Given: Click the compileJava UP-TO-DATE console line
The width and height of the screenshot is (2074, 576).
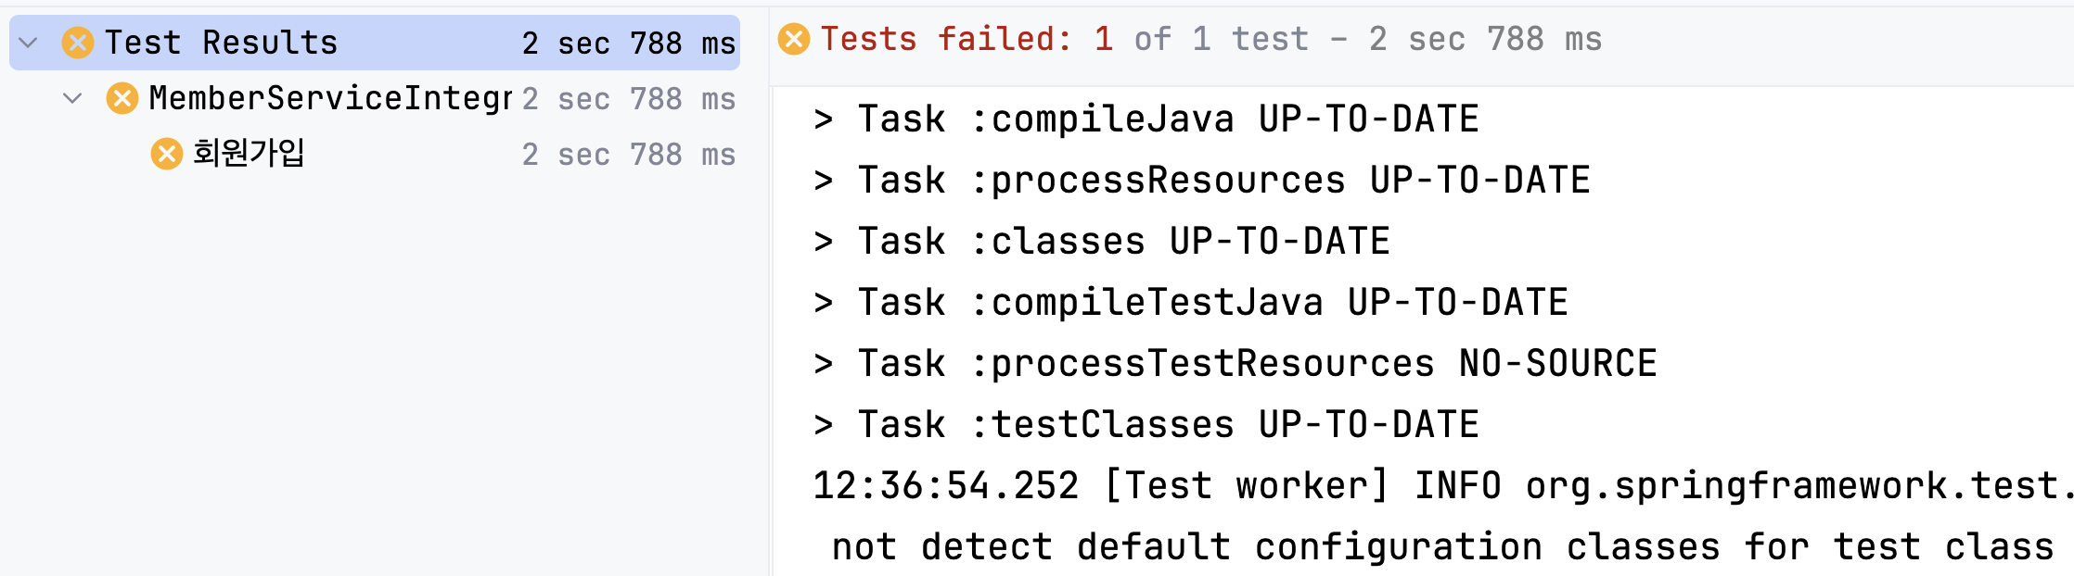Looking at the screenshot, I should [x=1146, y=119].
